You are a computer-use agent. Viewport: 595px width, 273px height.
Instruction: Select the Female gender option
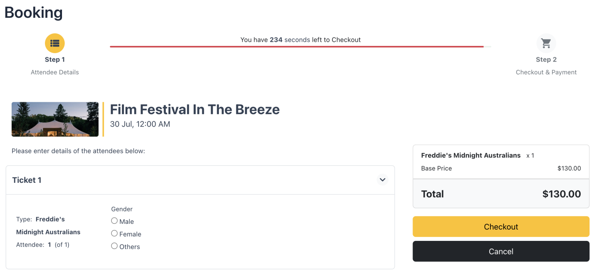(114, 234)
